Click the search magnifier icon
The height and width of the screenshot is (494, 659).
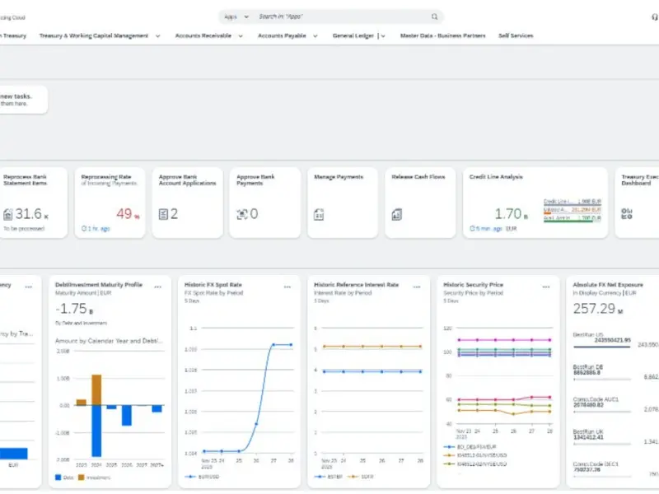[x=434, y=16]
